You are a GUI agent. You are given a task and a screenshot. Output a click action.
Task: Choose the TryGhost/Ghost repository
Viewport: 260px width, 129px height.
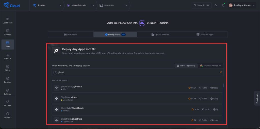[137, 99]
